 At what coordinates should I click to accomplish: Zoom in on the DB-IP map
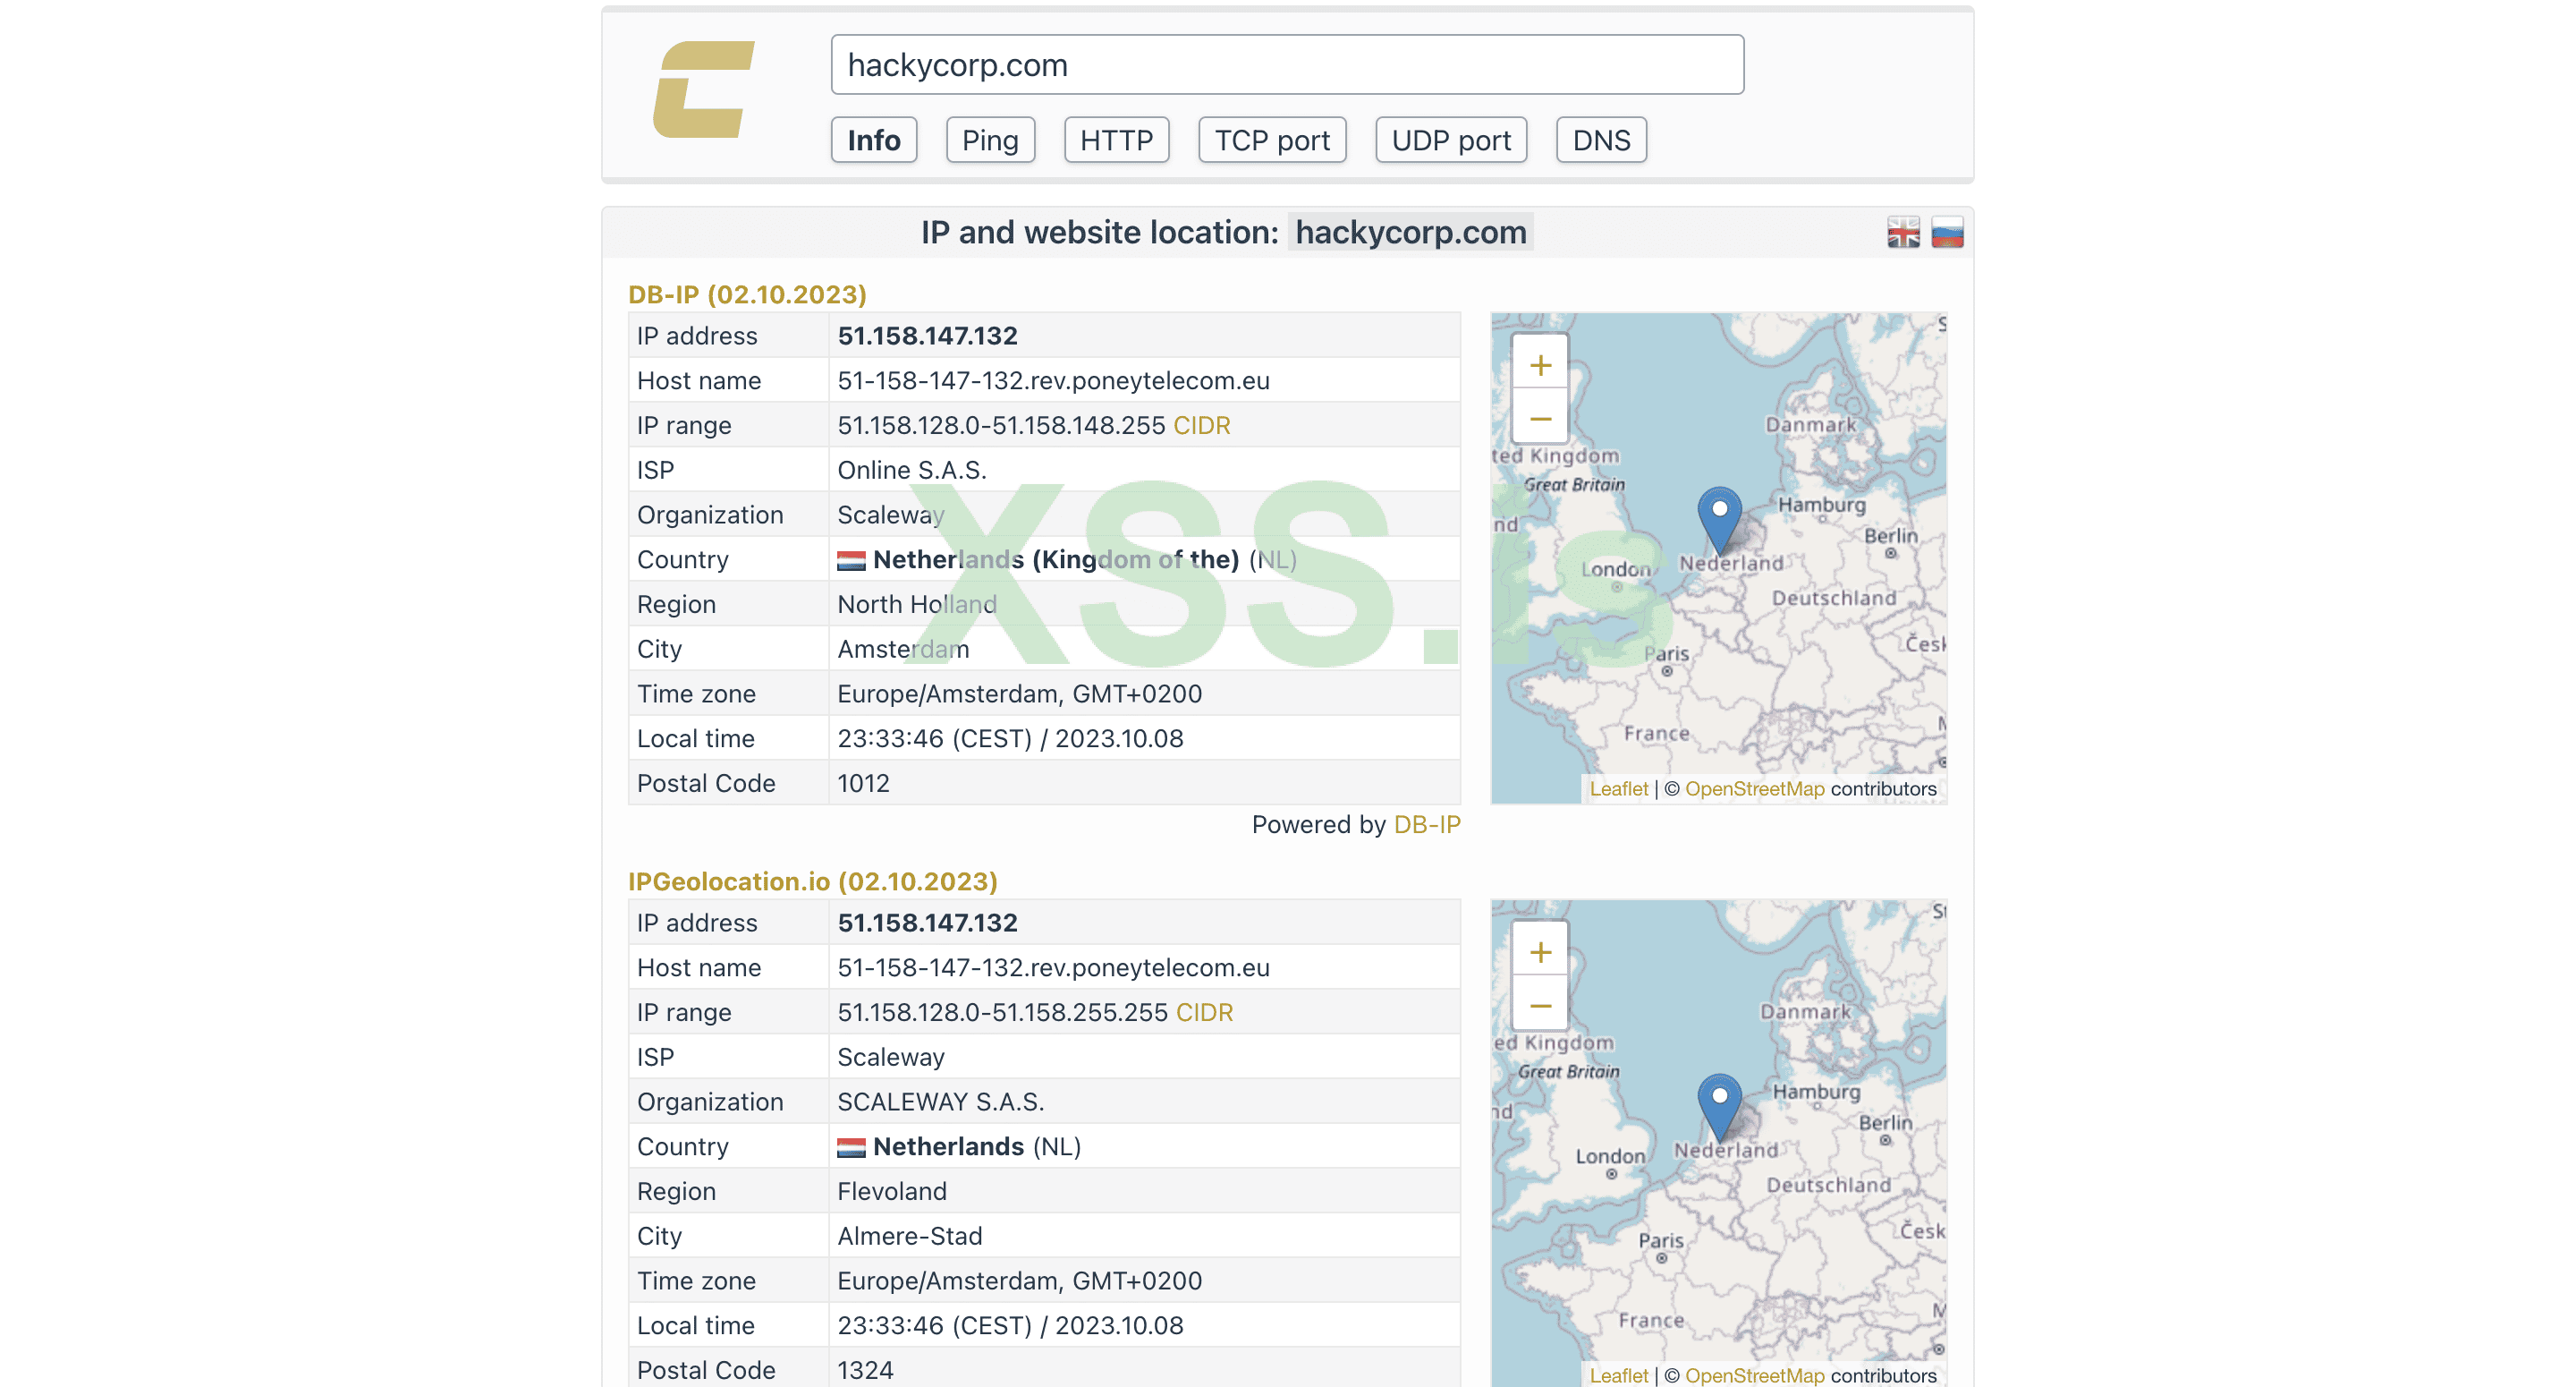[x=1539, y=365]
